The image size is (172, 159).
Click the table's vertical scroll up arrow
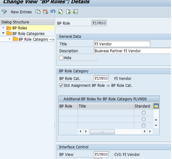tap(156, 120)
